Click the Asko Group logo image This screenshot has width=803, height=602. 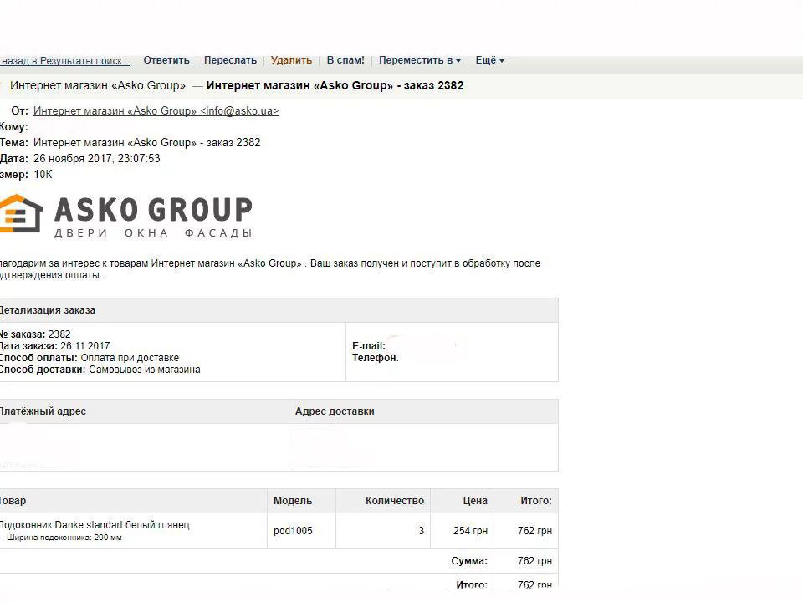coord(126,216)
